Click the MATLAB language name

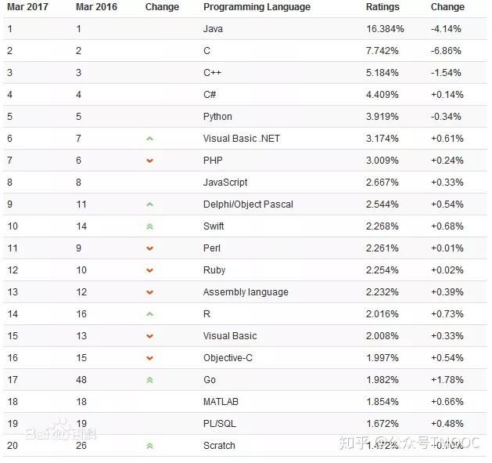tap(221, 402)
